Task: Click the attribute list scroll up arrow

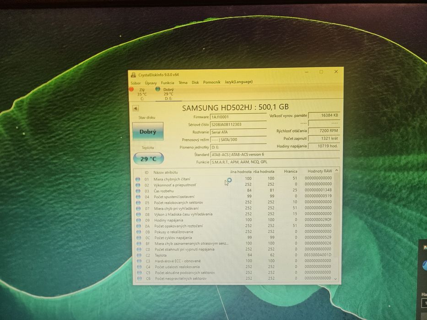Action: (x=336, y=171)
